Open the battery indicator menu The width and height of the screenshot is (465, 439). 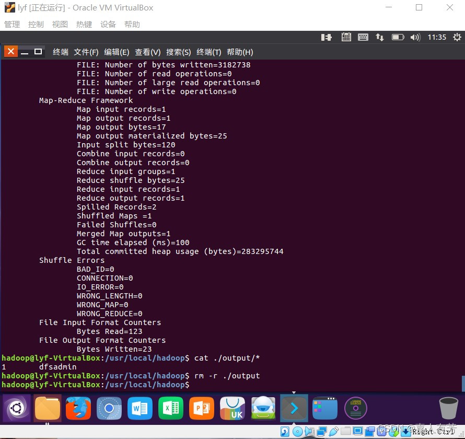[398, 38]
